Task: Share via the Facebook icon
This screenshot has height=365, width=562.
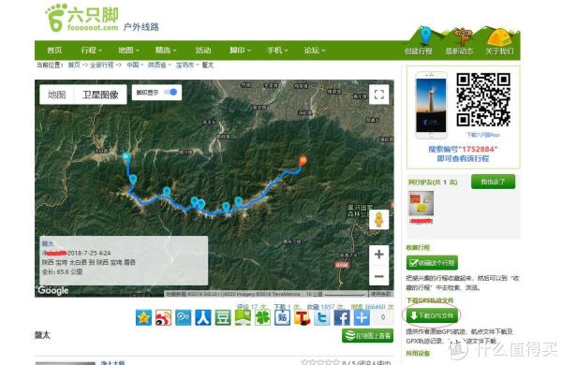Action: click(x=342, y=317)
